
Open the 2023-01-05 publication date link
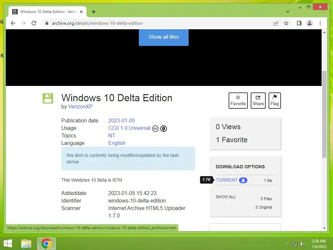(x=122, y=120)
